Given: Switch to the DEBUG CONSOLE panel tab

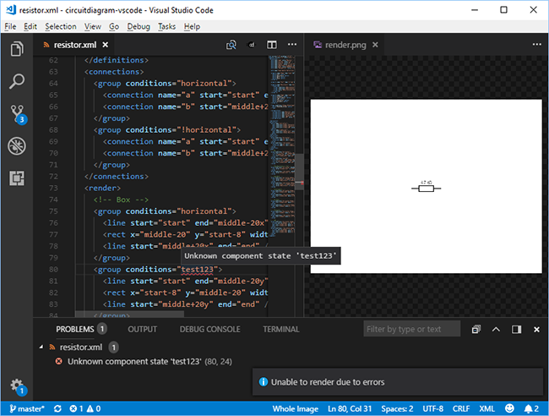Looking at the screenshot, I should pos(209,329).
